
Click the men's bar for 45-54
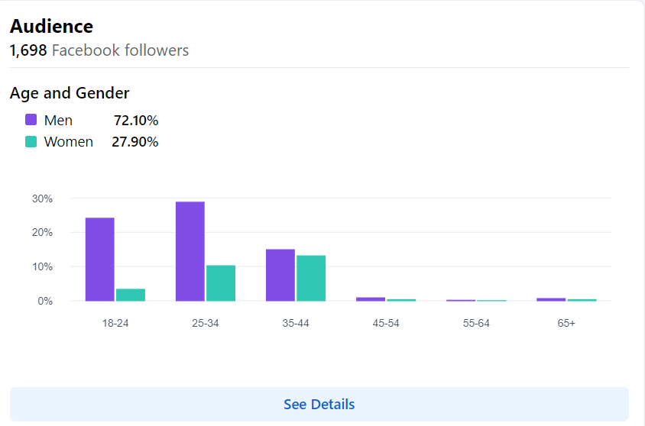(371, 299)
